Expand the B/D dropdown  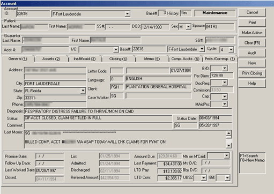[x=225, y=68]
